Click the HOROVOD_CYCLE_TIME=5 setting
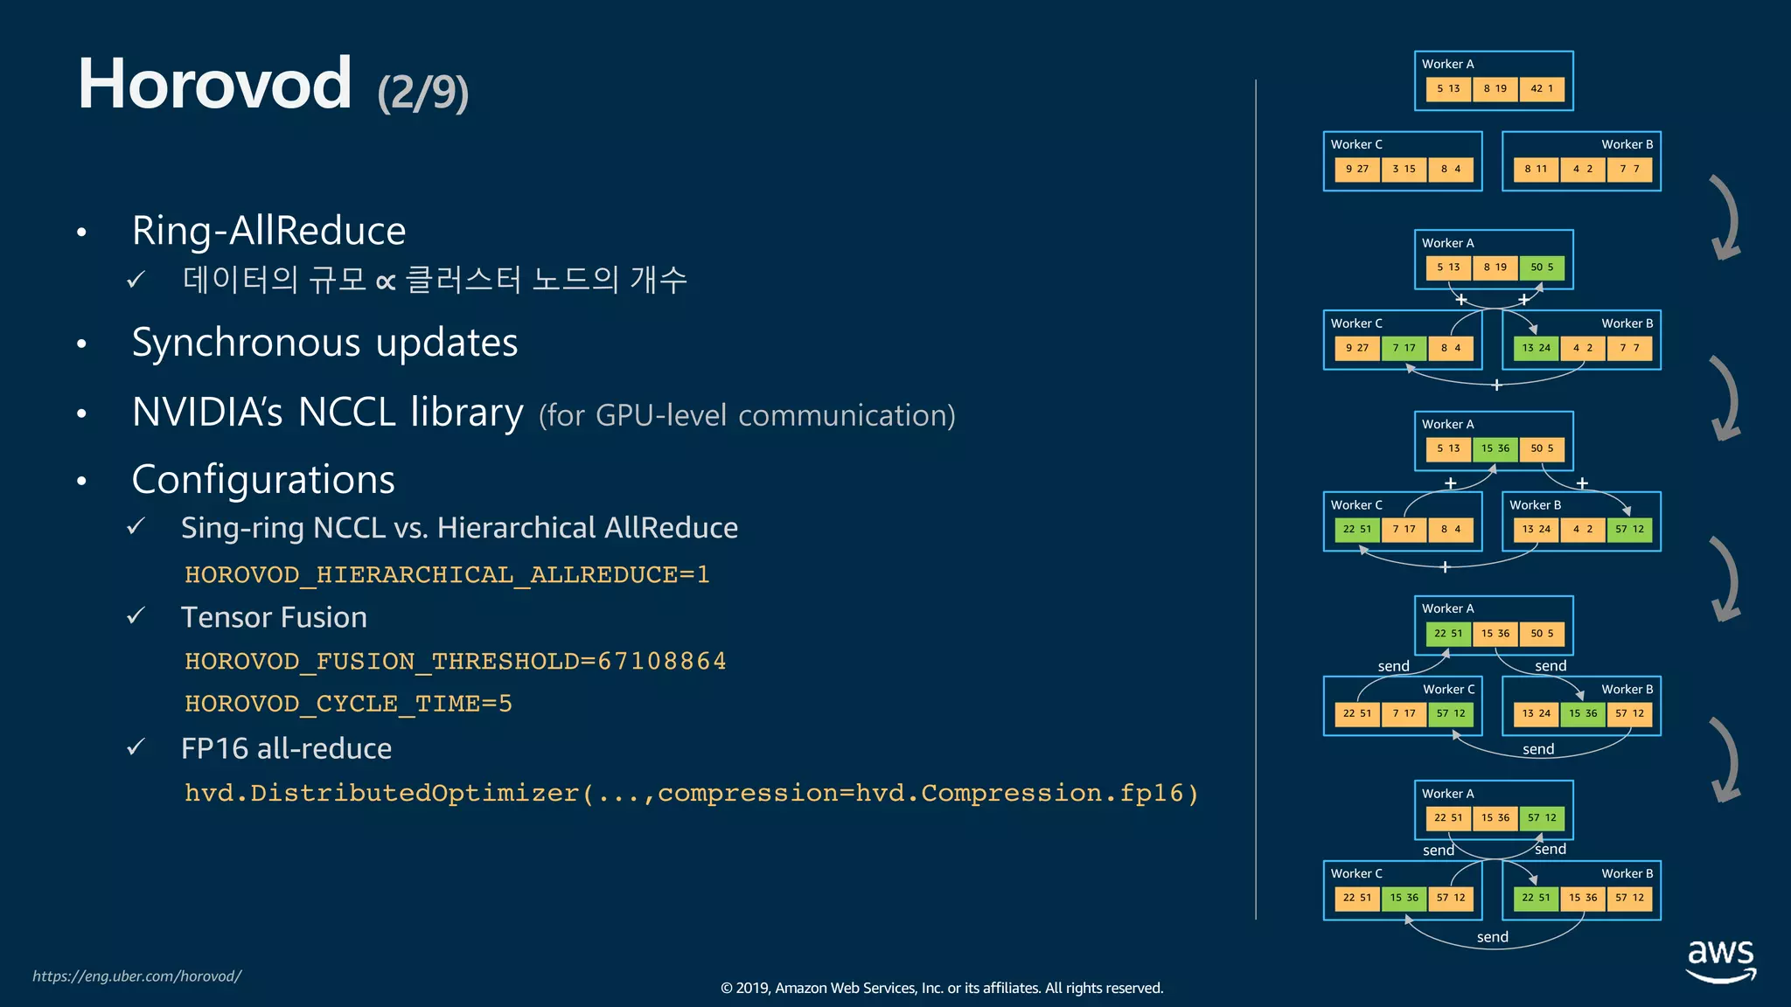Screen dimensions: 1791x1007 [348, 704]
